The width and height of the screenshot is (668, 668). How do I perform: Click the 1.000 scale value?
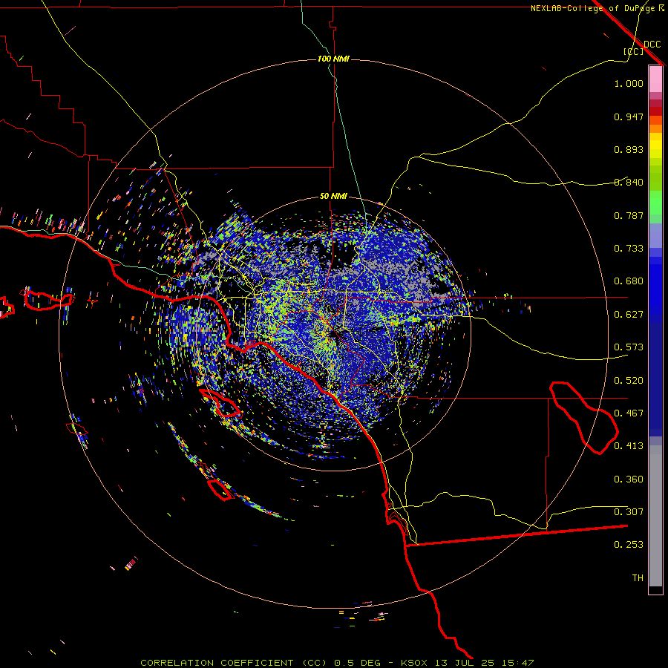pyautogui.click(x=629, y=83)
